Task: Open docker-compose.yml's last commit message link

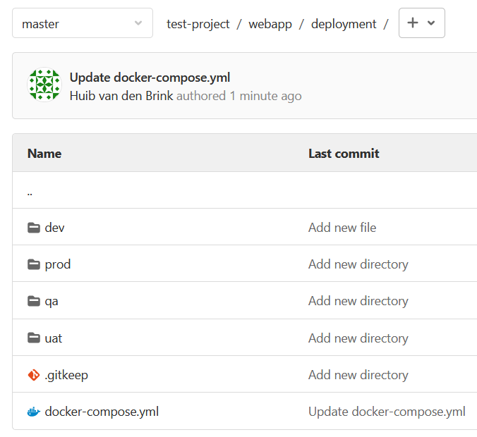Action: (387, 412)
